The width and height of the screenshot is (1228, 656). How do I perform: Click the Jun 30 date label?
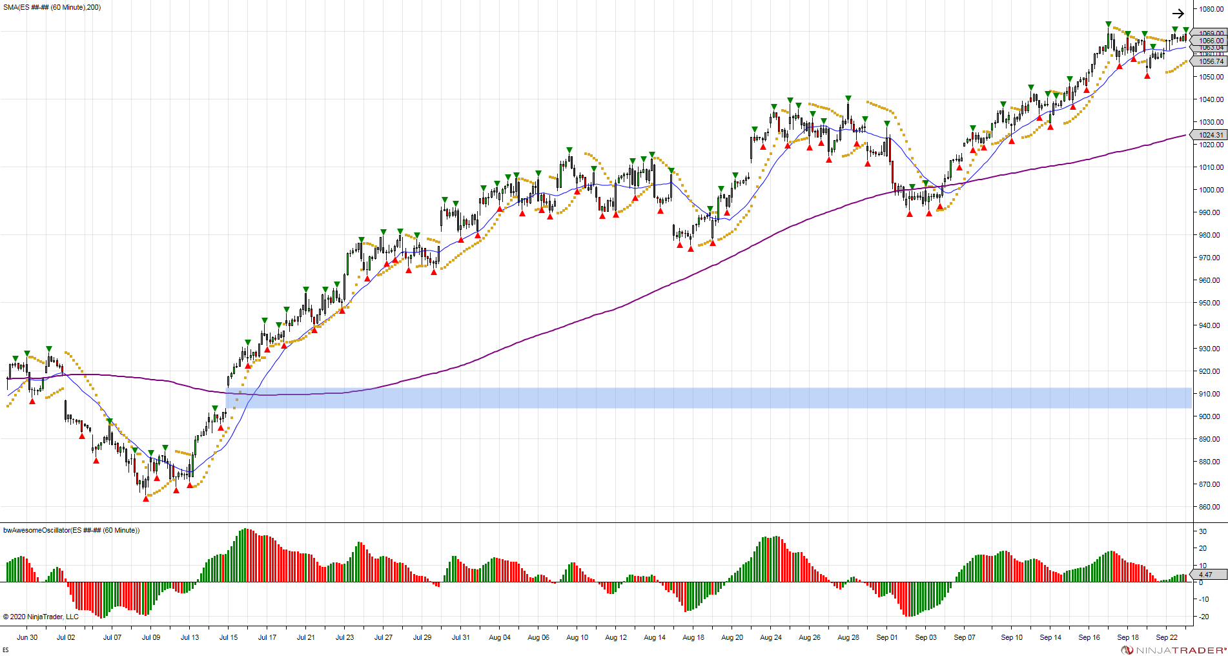[27, 637]
